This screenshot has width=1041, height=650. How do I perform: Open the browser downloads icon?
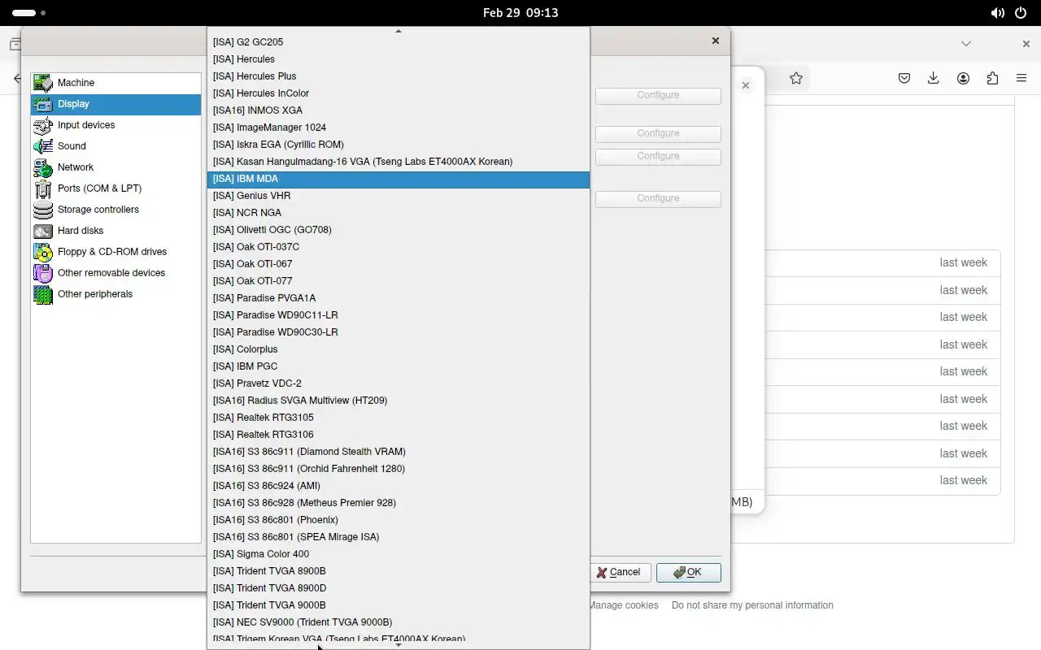[934, 78]
